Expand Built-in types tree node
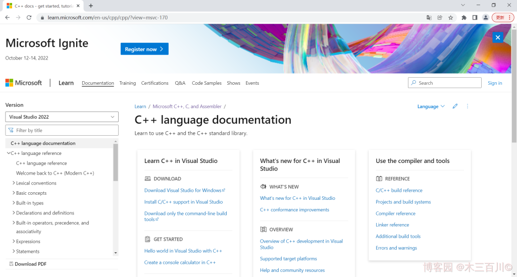The height and width of the screenshot is (277, 517). point(14,203)
